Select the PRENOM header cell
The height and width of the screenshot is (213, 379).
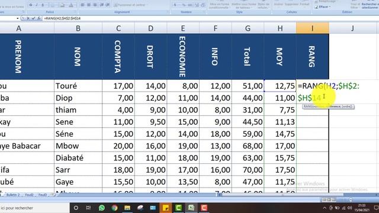[x=27, y=57]
